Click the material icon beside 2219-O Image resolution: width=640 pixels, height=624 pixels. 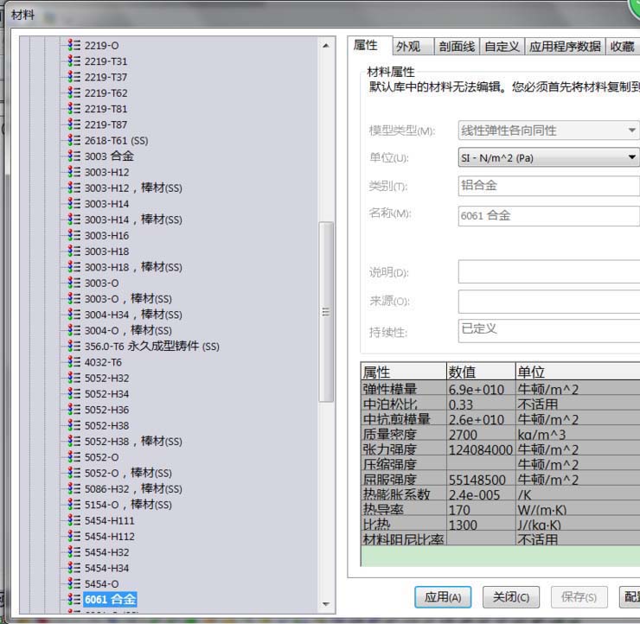(74, 46)
